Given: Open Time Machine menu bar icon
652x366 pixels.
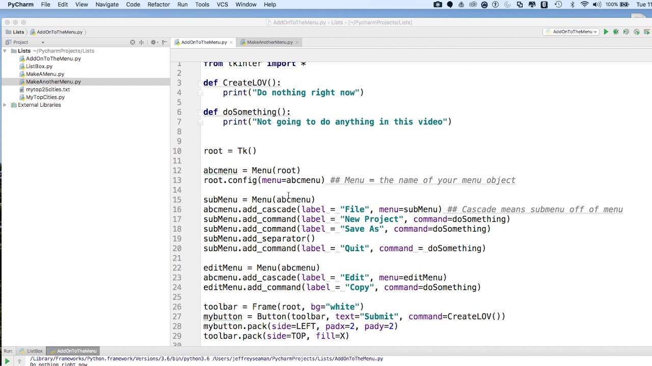Looking at the screenshot, I should 558,5.
